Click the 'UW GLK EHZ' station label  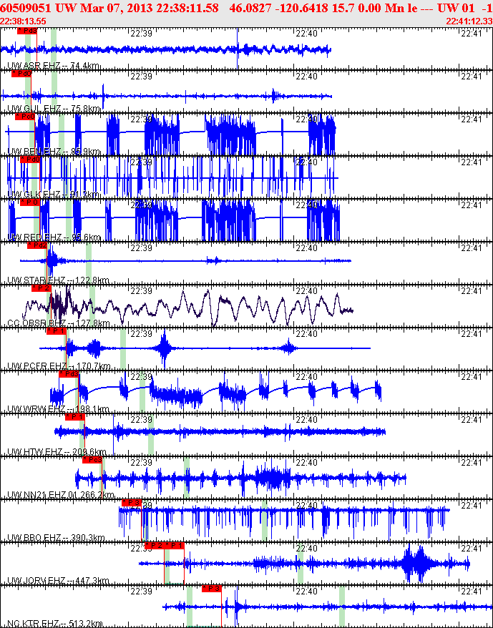33,195
